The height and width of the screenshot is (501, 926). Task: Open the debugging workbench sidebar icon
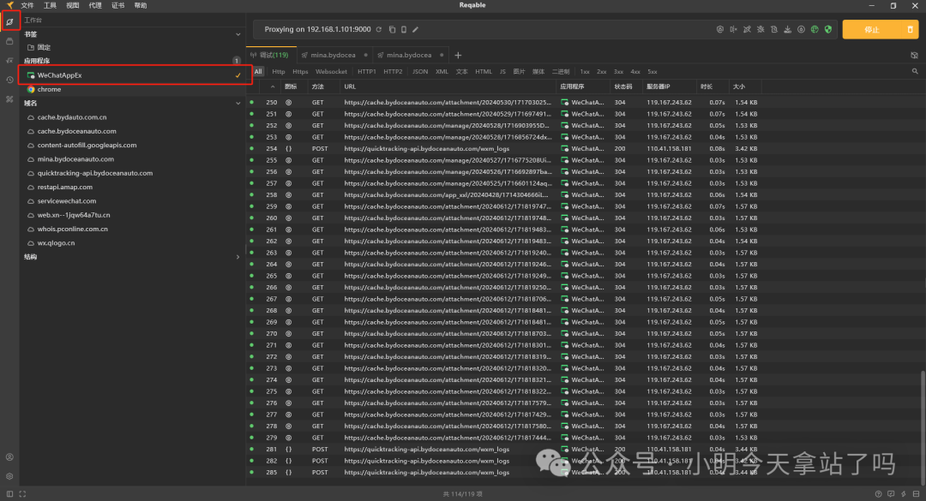[9, 21]
